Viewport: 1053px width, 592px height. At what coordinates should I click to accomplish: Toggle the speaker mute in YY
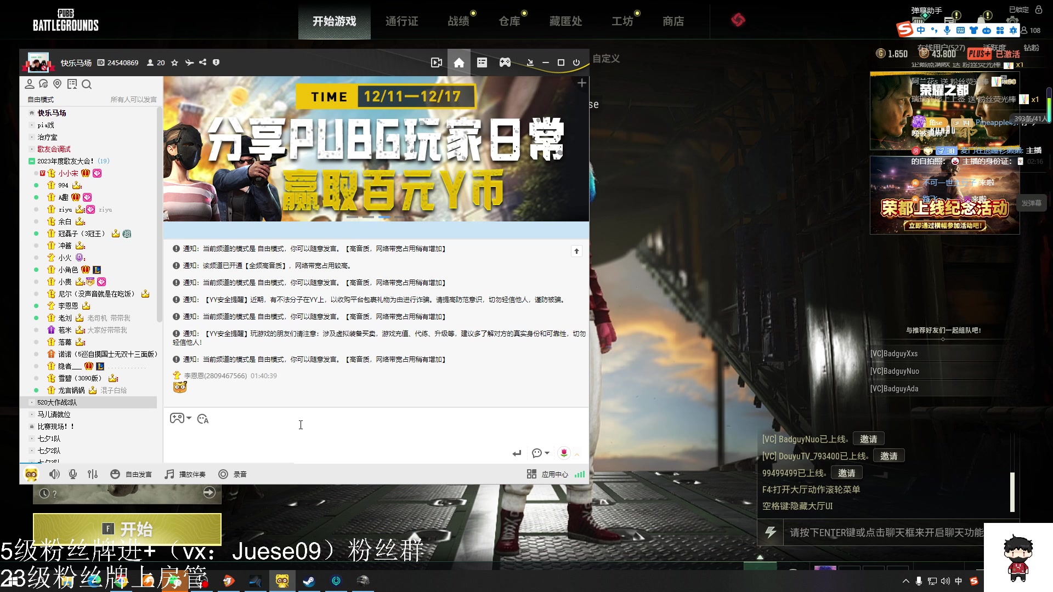click(54, 474)
